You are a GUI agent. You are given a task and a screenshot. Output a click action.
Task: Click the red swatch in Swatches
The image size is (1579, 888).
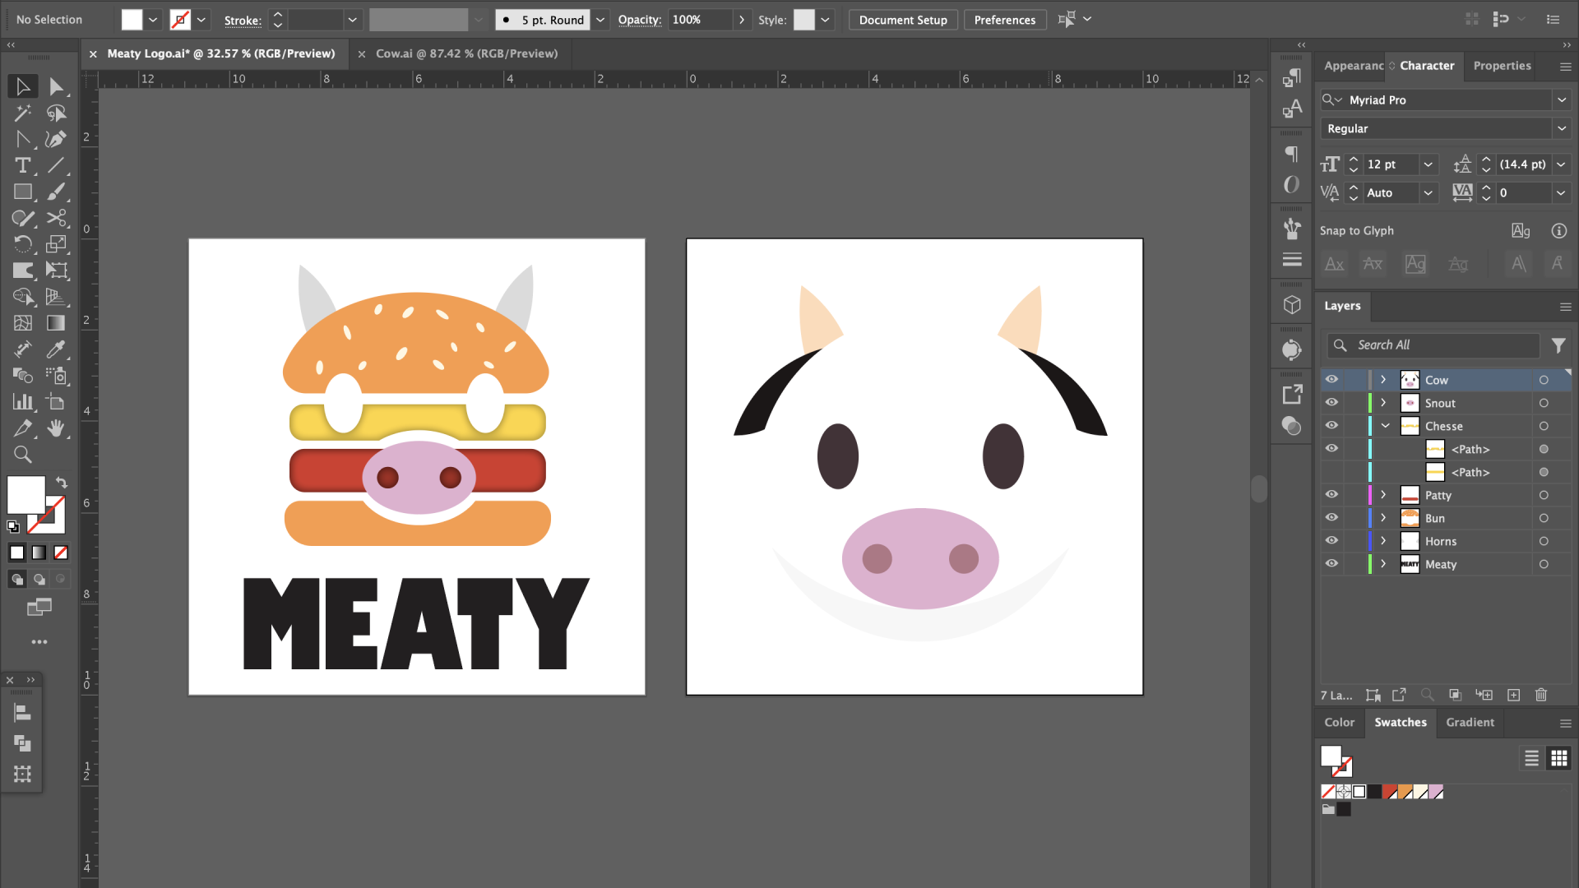(1391, 792)
